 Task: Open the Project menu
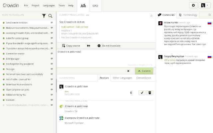point(35,5)
